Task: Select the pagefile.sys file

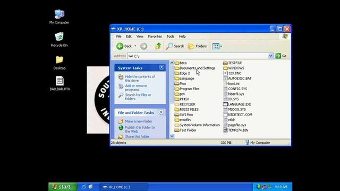Action: 235,125
